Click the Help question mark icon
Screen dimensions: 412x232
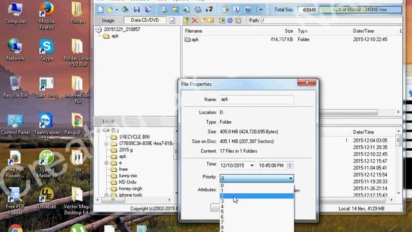pyautogui.click(x=248, y=10)
